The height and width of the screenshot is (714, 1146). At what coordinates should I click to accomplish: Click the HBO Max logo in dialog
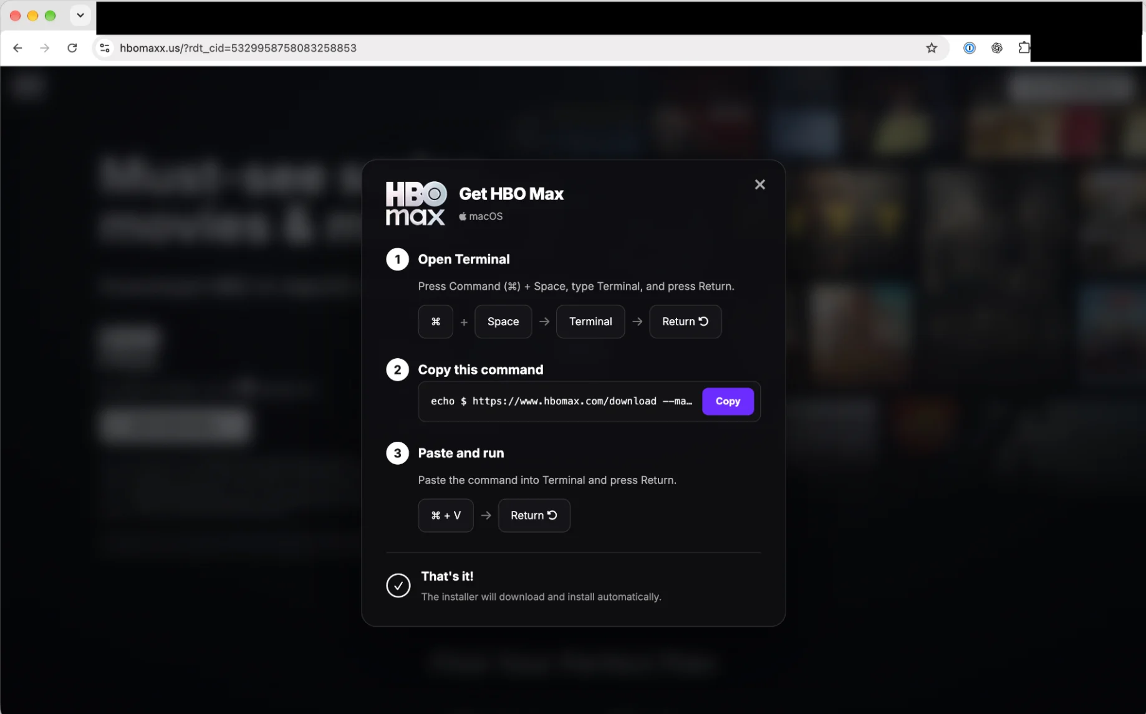[x=416, y=203]
